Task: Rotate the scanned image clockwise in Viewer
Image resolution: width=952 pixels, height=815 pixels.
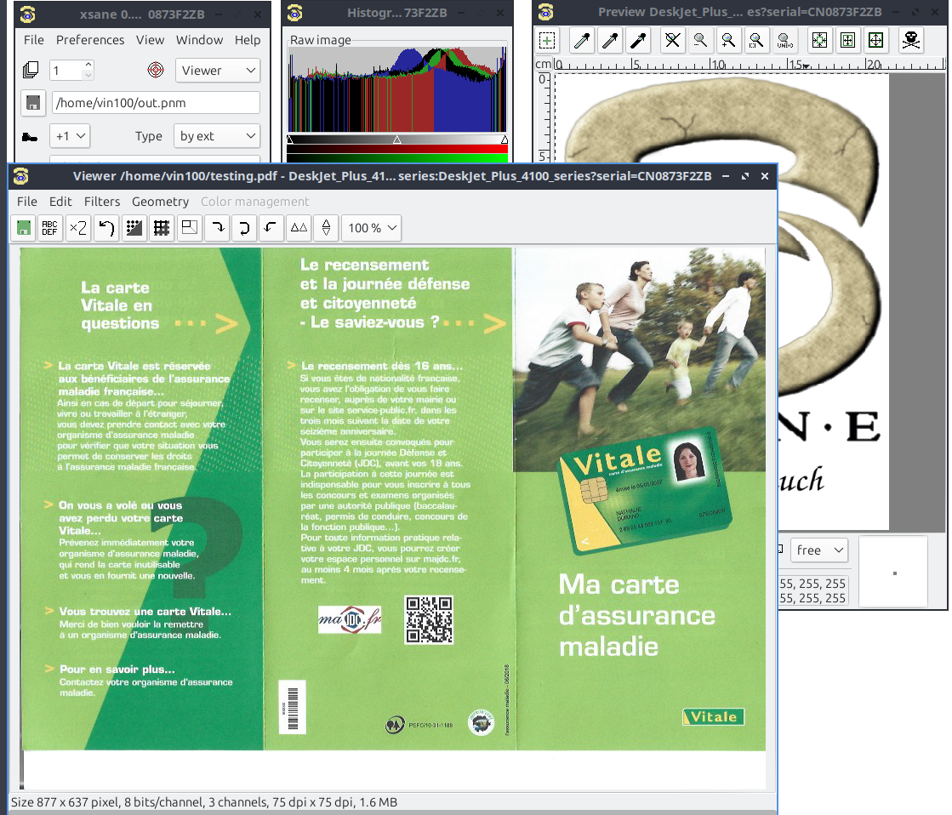Action: 217,227
